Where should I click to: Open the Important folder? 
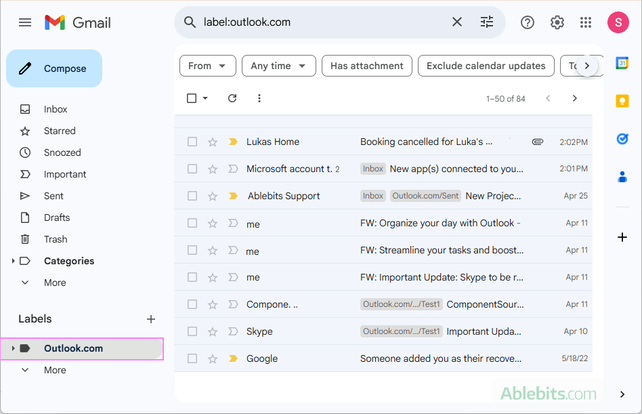point(65,174)
